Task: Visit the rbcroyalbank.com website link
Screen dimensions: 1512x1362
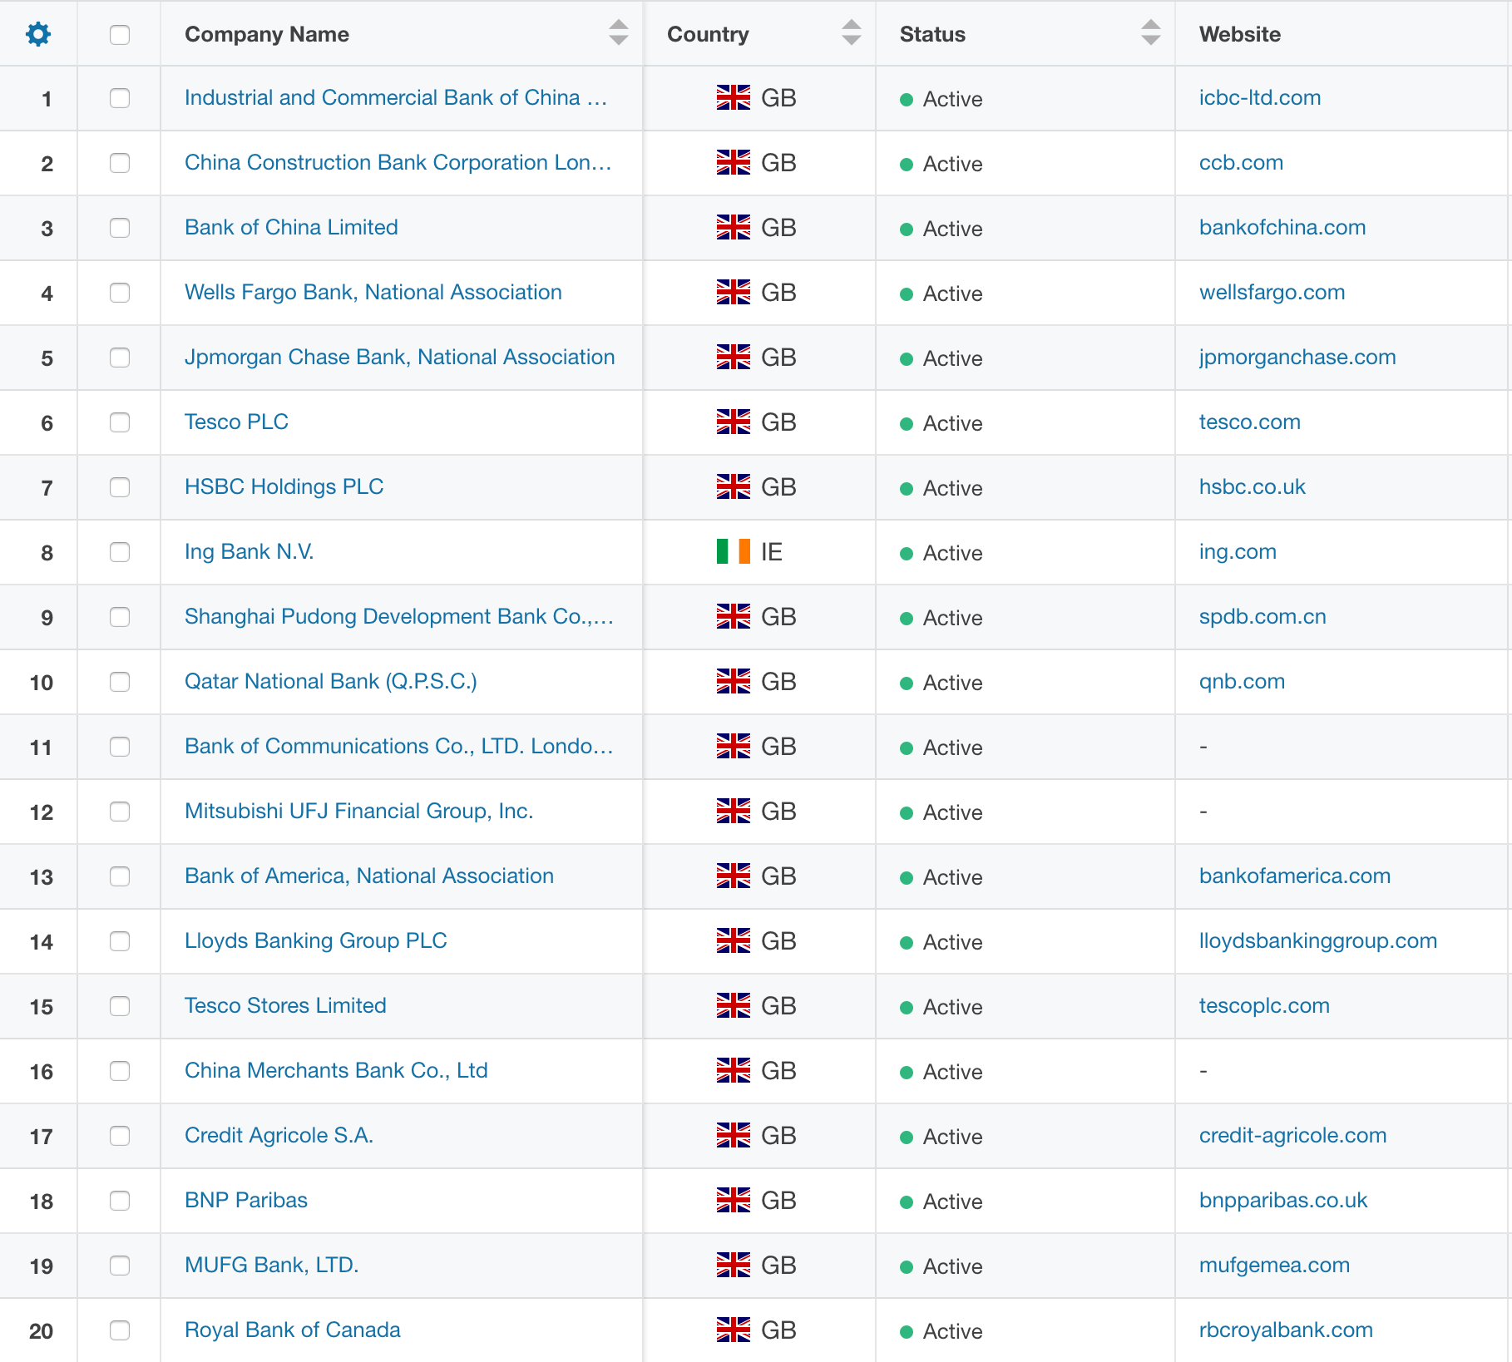Action: click(1286, 1330)
